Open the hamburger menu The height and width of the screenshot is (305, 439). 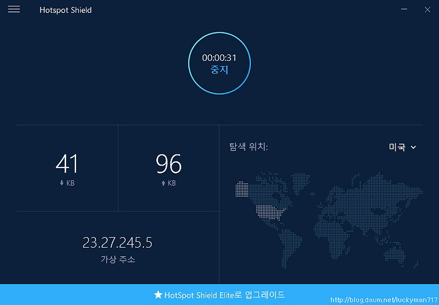pos(13,9)
